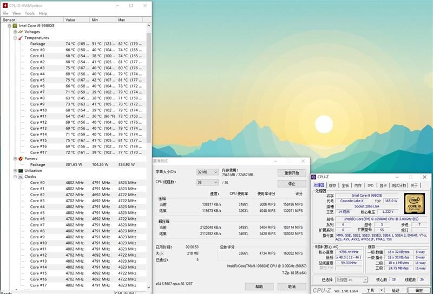Click the 重新开始 button in the benchmark window

click(x=292, y=173)
